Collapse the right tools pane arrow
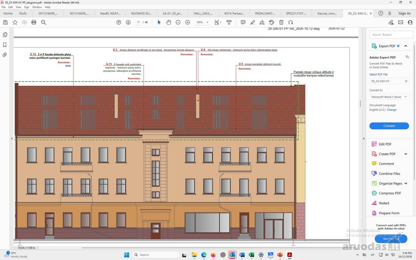This screenshot has height=260, width=416. coord(364,138)
